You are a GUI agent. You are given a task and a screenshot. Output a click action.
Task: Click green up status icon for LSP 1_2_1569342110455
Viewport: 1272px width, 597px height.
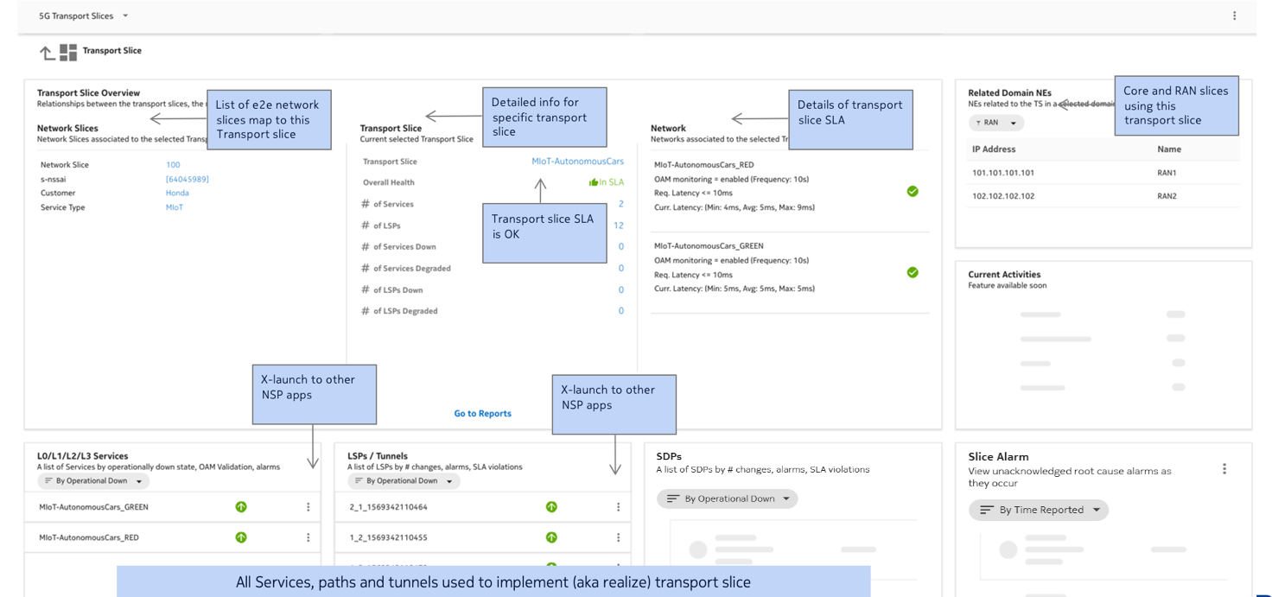[551, 537]
